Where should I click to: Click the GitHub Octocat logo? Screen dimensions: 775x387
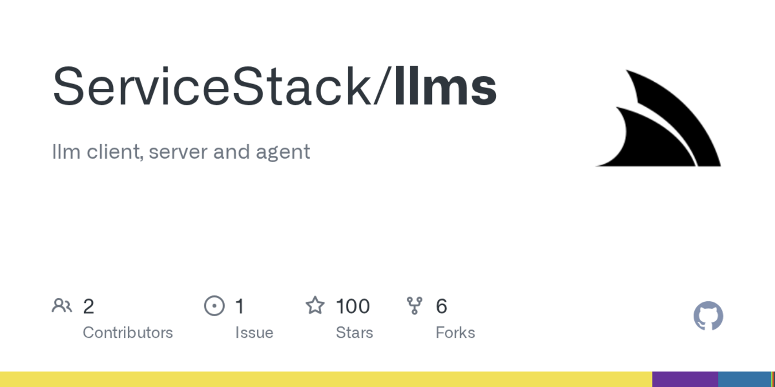click(x=708, y=316)
